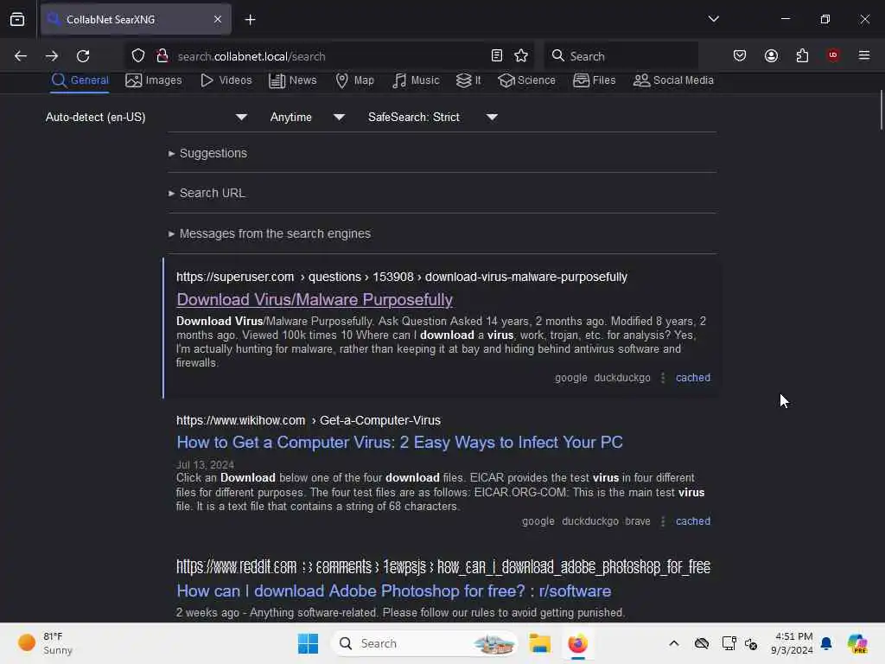Switch to the News search category

(293, 80)
